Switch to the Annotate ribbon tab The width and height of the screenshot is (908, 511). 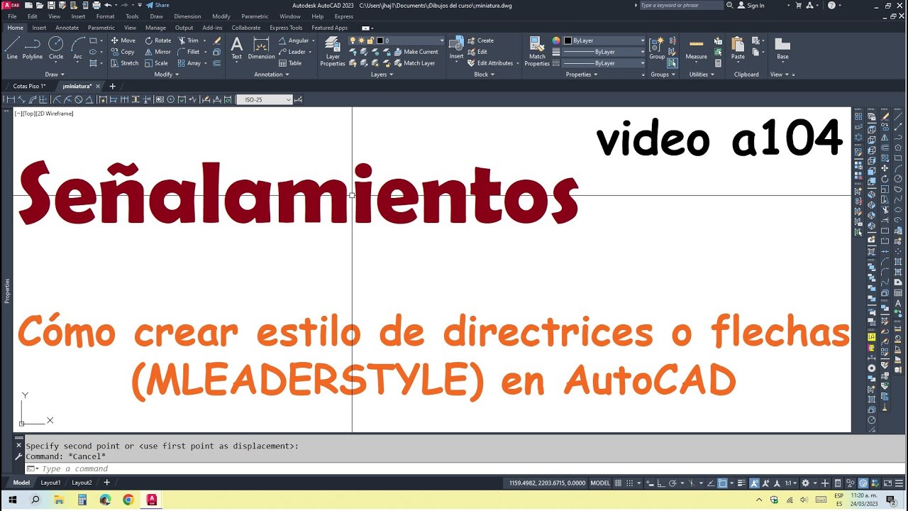67,28
